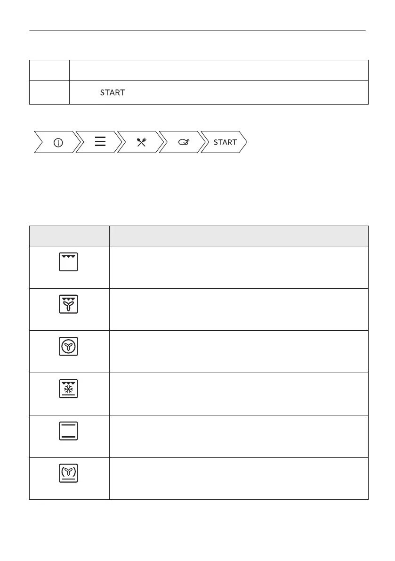
Task: Select the bracketed fan baking icon
Action: click(69, 474)
